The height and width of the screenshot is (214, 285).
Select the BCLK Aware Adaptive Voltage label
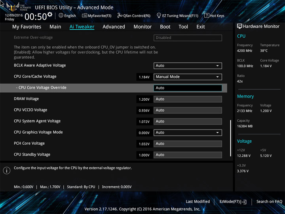click(40, 65)
